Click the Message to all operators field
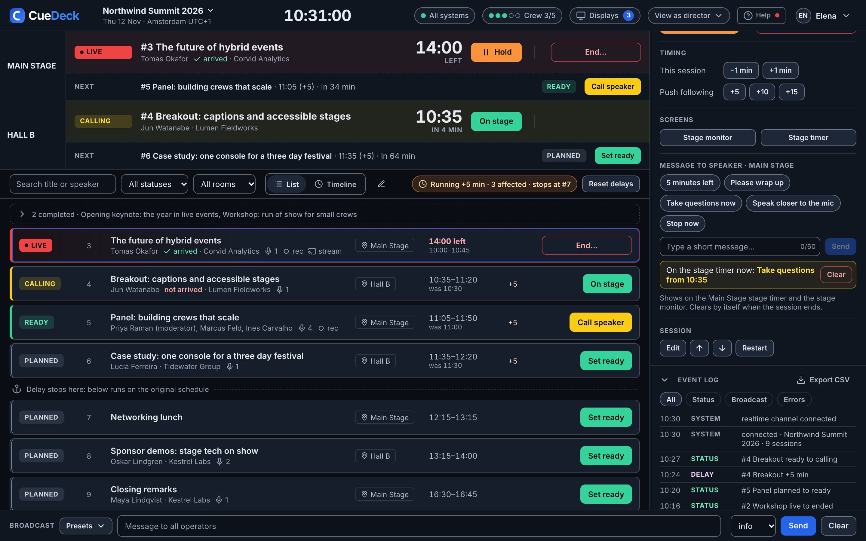 (x=419, y=526)
